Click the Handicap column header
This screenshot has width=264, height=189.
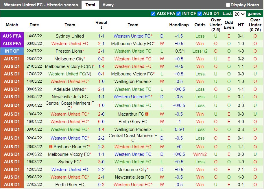point(179,25)
